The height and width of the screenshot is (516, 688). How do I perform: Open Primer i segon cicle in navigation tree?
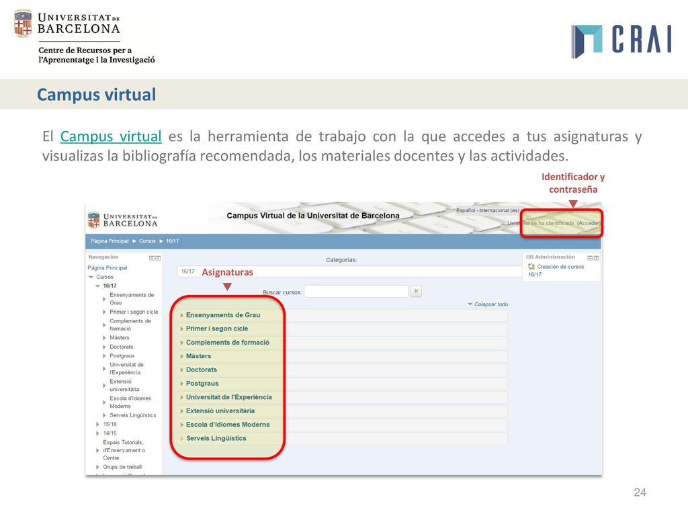point(134,312)
